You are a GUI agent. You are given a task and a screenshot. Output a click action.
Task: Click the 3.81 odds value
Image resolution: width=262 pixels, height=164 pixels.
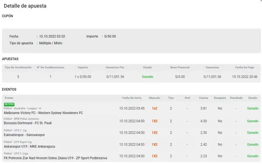click(203, 108)
